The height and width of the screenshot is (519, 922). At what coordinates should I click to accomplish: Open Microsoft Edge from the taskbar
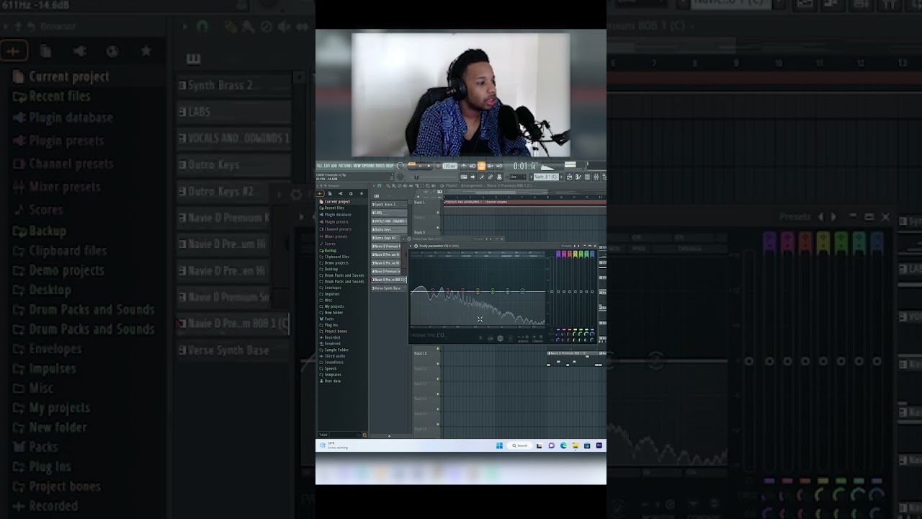click(563, 445)
